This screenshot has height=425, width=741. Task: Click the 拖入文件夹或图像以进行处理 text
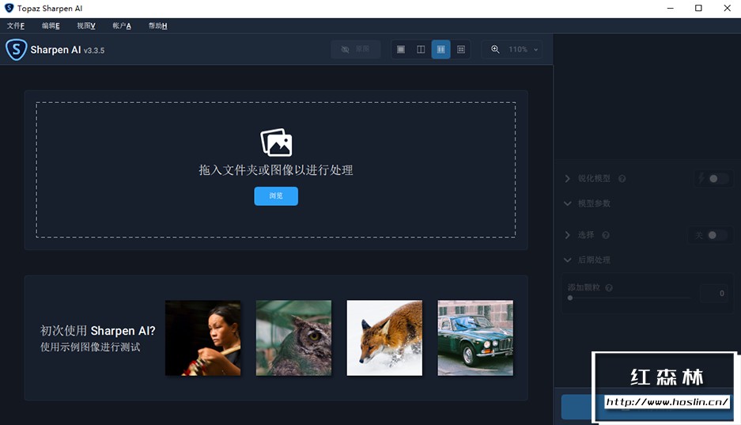pos(276,170)
